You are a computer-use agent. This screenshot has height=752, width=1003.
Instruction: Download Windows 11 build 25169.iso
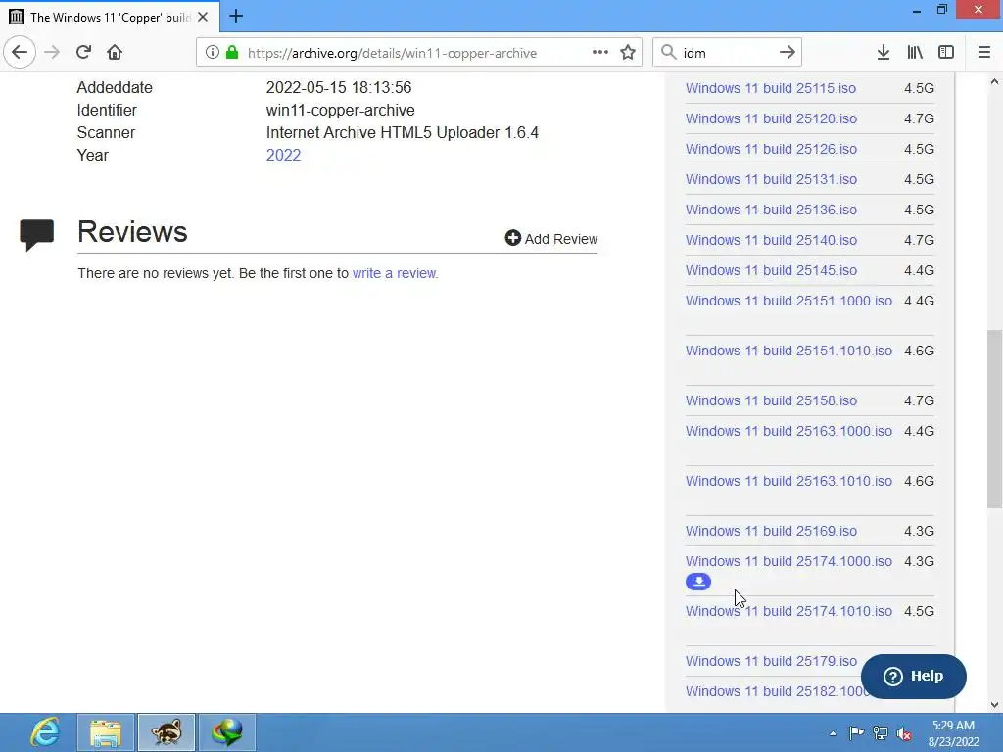771,531
